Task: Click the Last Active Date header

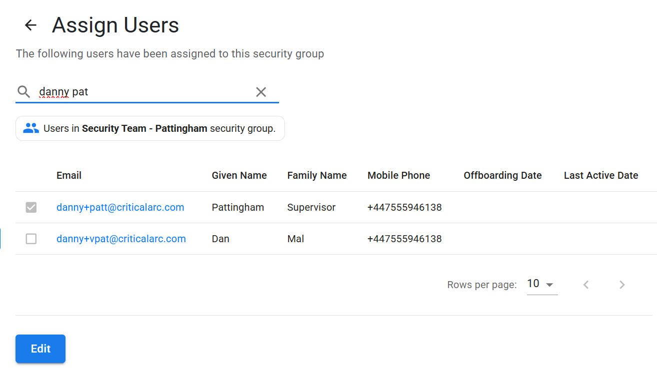Action: point(601,175)
